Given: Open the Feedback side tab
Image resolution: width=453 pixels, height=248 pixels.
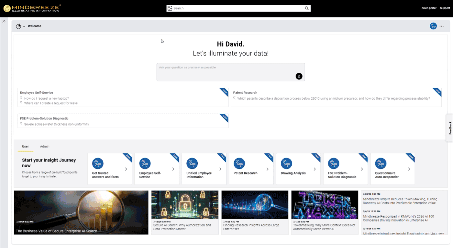Looking at the screenshot, I should click(x=450, y=128).
